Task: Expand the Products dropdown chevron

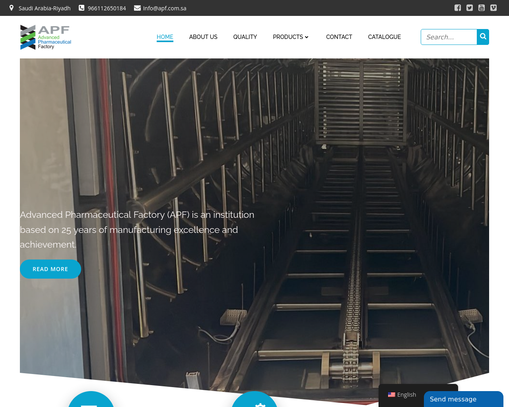Action: click(307, 37)
